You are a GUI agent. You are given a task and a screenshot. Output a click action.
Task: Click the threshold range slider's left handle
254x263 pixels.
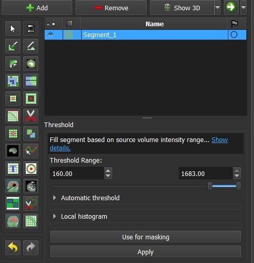[210, 186]
